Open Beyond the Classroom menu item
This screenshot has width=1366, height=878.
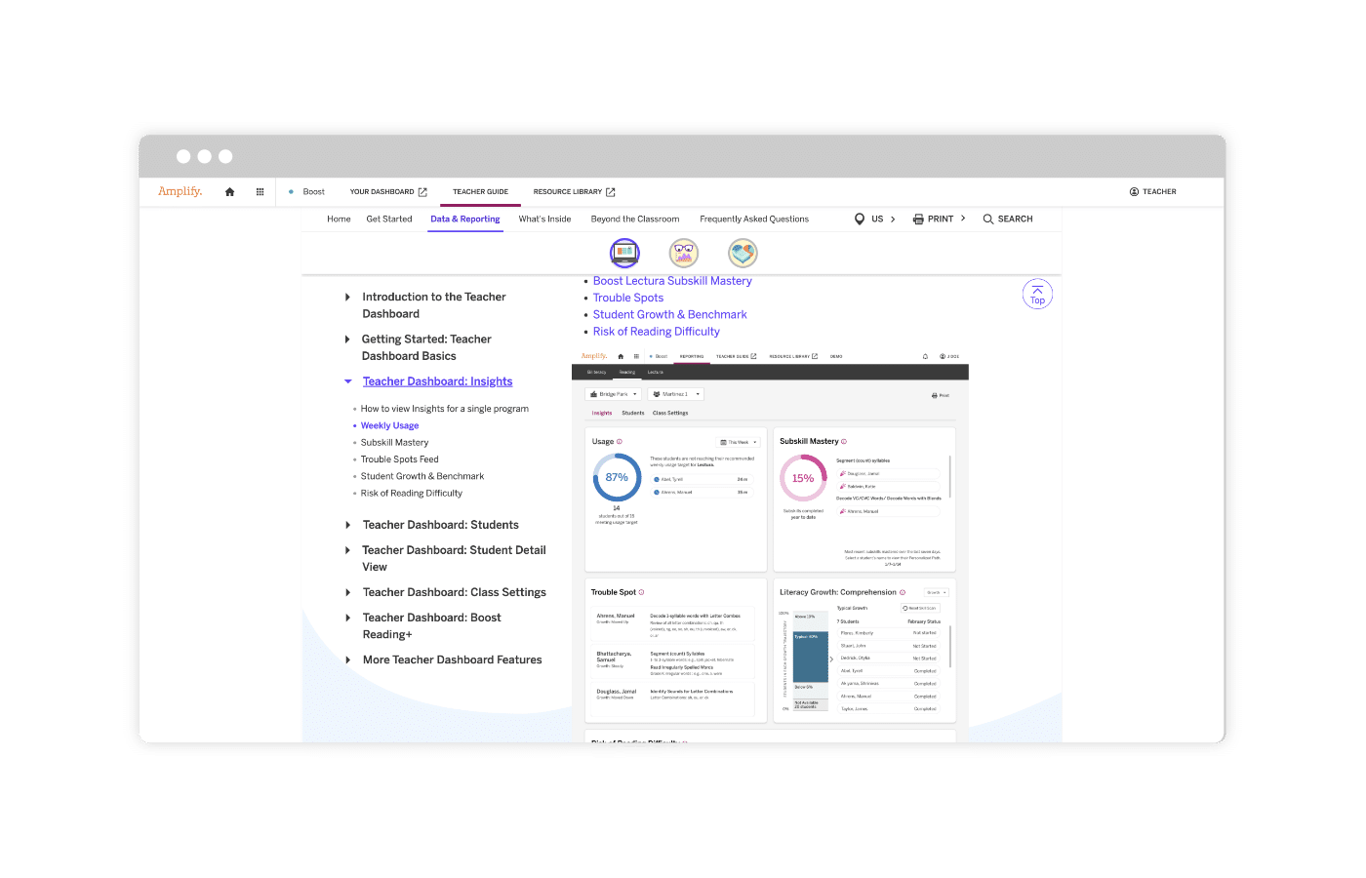[x=635, y=219]
